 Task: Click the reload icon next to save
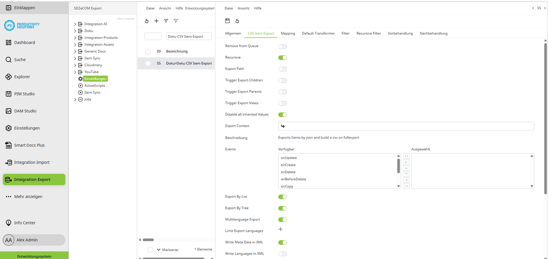point(237,21)
